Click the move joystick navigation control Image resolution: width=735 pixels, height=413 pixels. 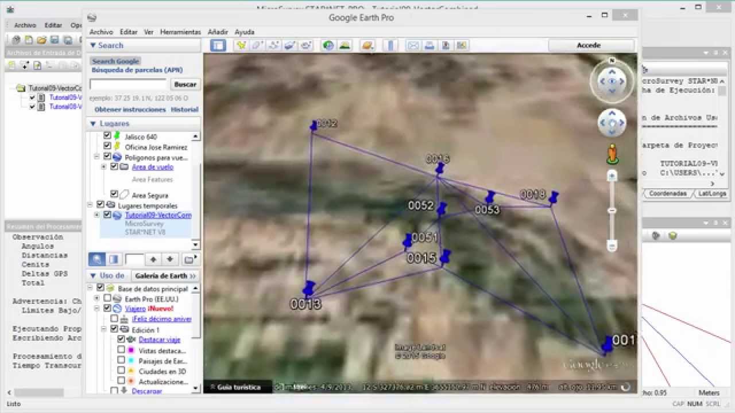(x=612, y=123)
